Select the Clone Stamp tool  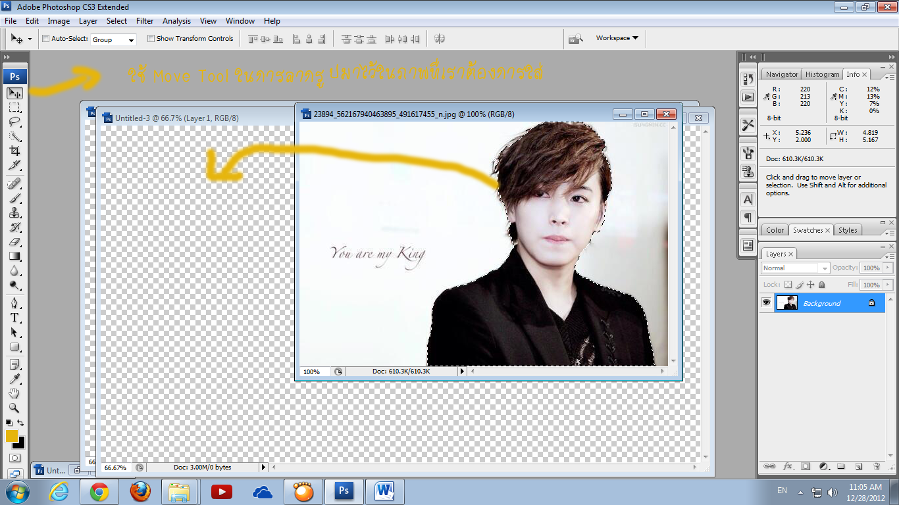tap(14, 213)
